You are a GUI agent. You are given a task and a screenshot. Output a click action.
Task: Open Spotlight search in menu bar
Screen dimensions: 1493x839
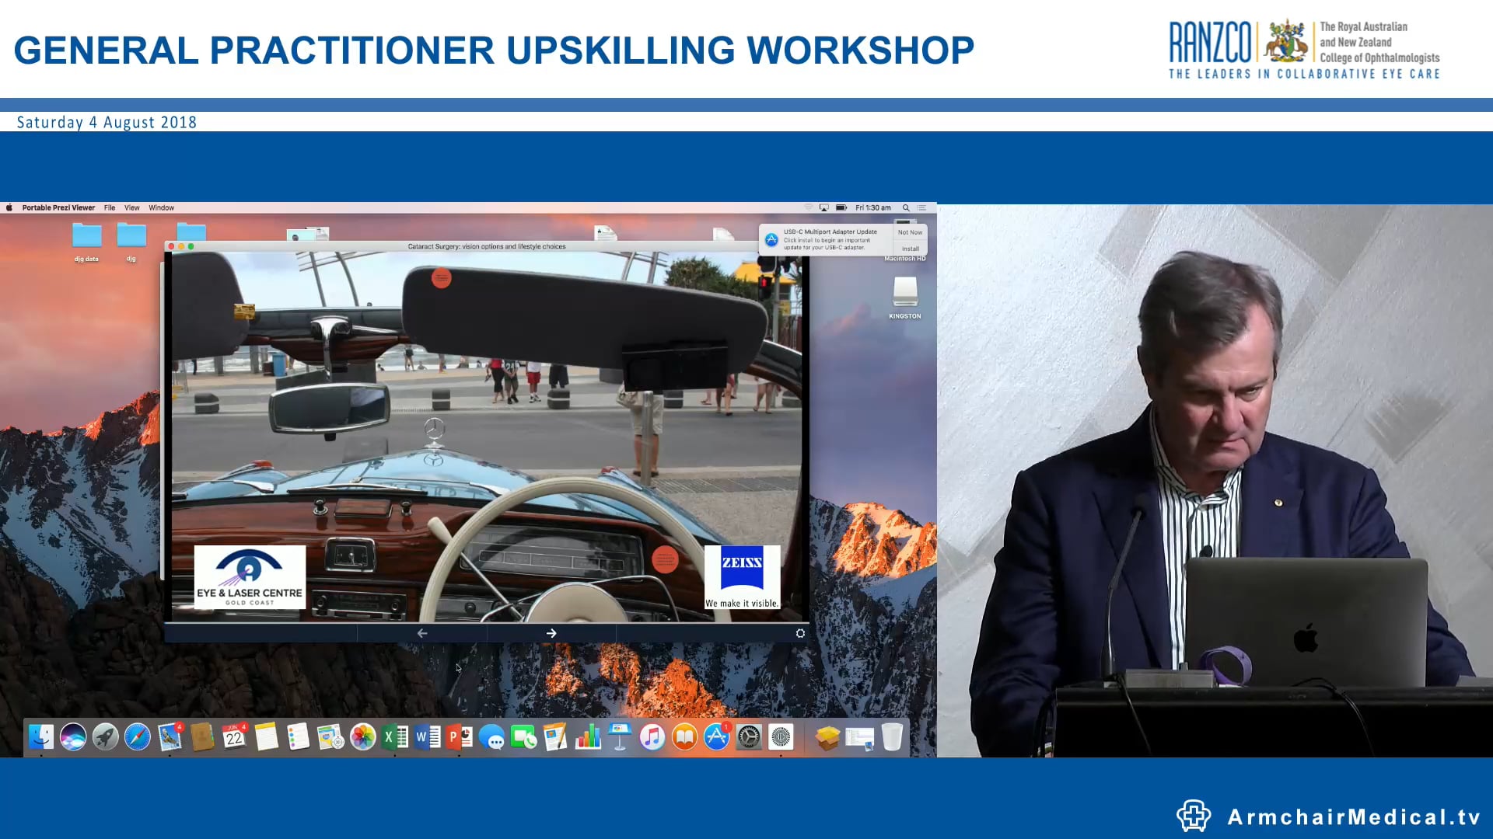(906, 207)
